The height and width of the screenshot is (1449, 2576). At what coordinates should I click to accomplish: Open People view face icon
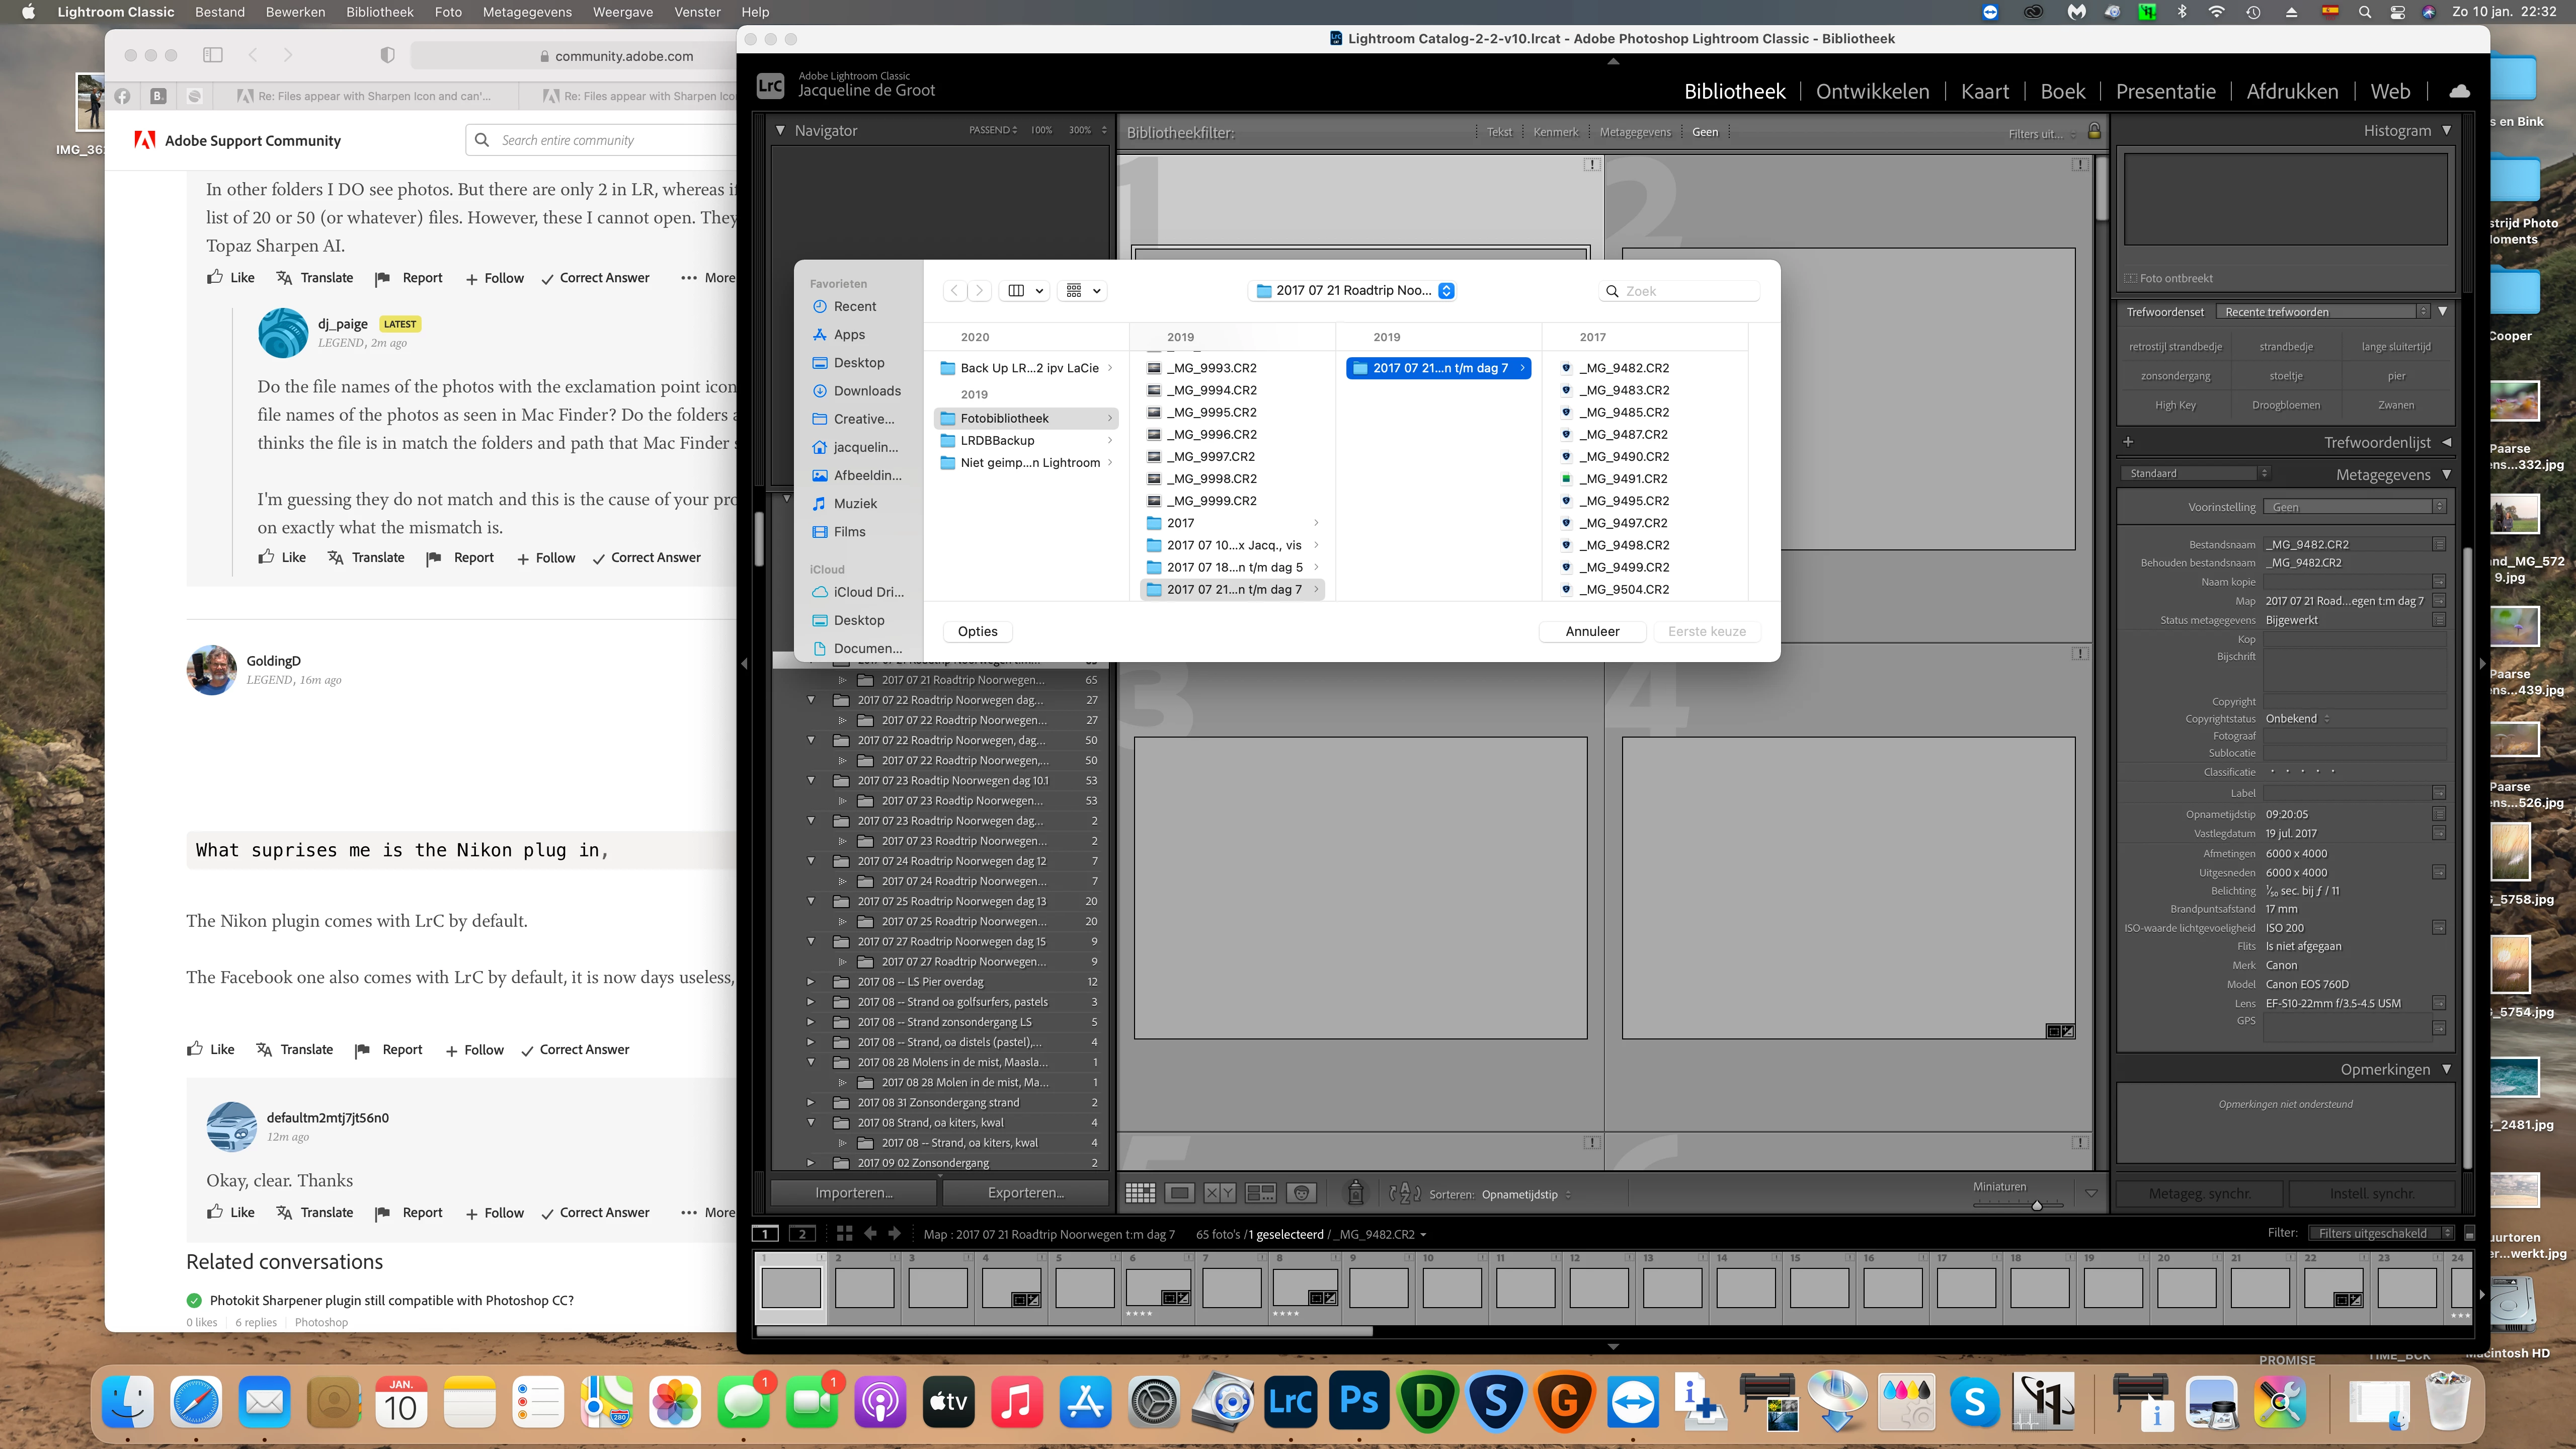[1301, 1193]
